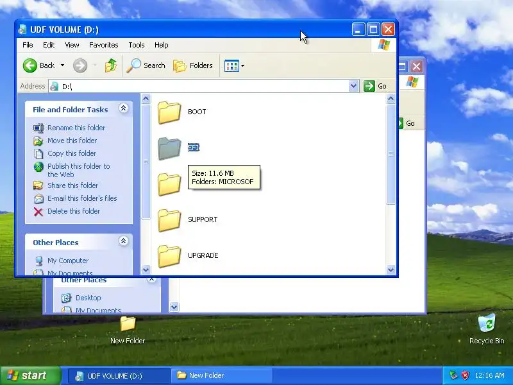Open the Tools menu
Viewport: 513px width, 385px height.
click(137, 45)
